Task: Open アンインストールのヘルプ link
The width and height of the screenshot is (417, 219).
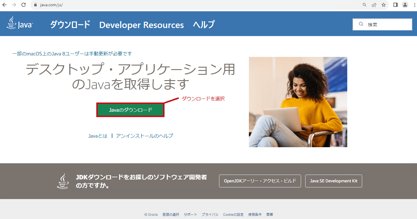Action: point(144,136)
